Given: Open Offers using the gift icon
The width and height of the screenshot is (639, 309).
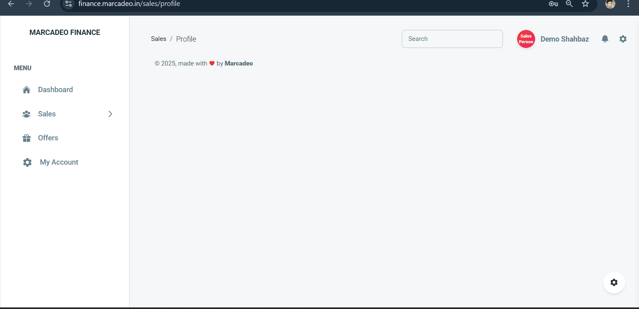Looking at the screenshot, I should [x=27, y=138].
